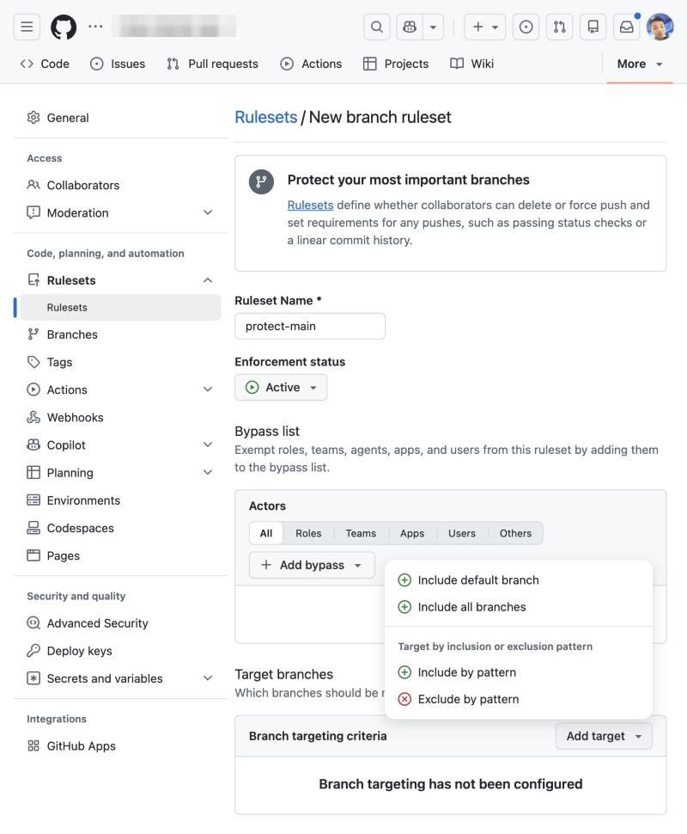Expand the Moderation sidebar section
This screenshot has width=687, height=834.
(208, 212)
